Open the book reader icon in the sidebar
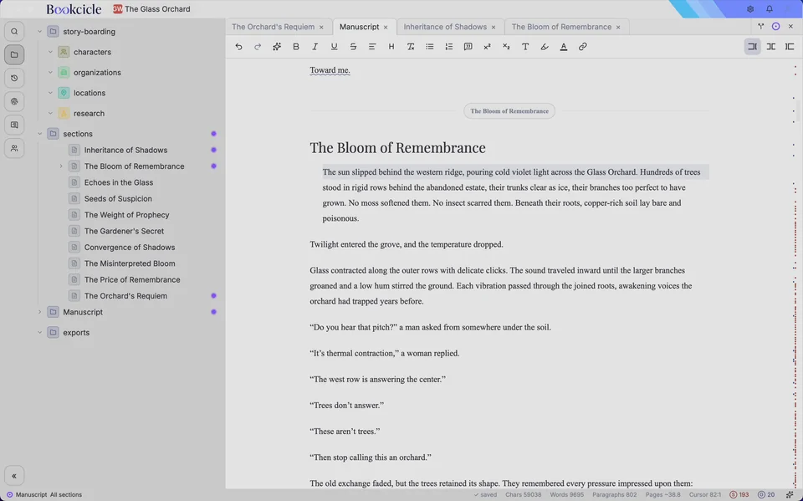803x501 pixels. point(14,125)
